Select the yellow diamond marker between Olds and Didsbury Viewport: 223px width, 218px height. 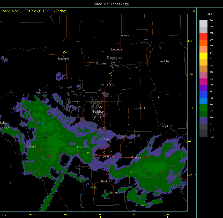point(100,108)
